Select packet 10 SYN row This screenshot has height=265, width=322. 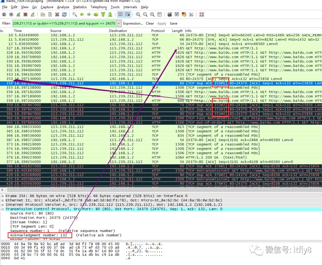tap(161, 35)
